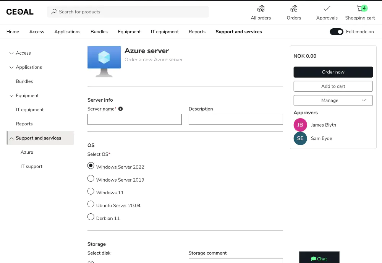Select Windows Server 2019 radio button
This screenshot has width=382, height=263.
point(91,179)
